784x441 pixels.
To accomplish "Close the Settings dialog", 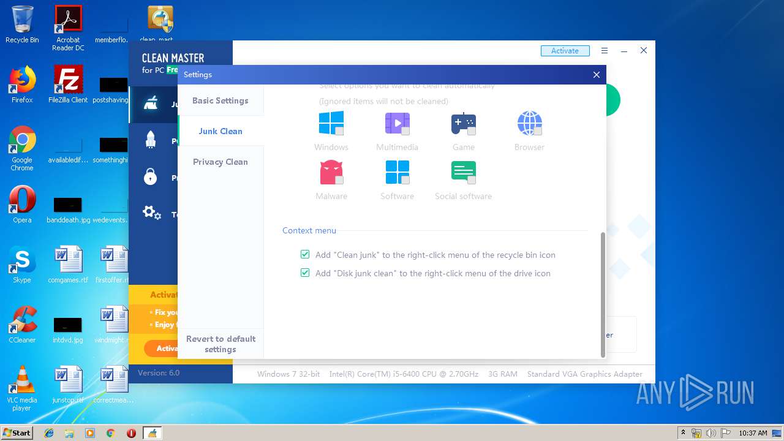I will coord(597,75).
